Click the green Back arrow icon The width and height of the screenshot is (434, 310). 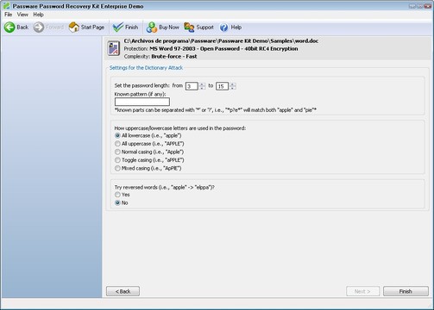click(9, 28)
